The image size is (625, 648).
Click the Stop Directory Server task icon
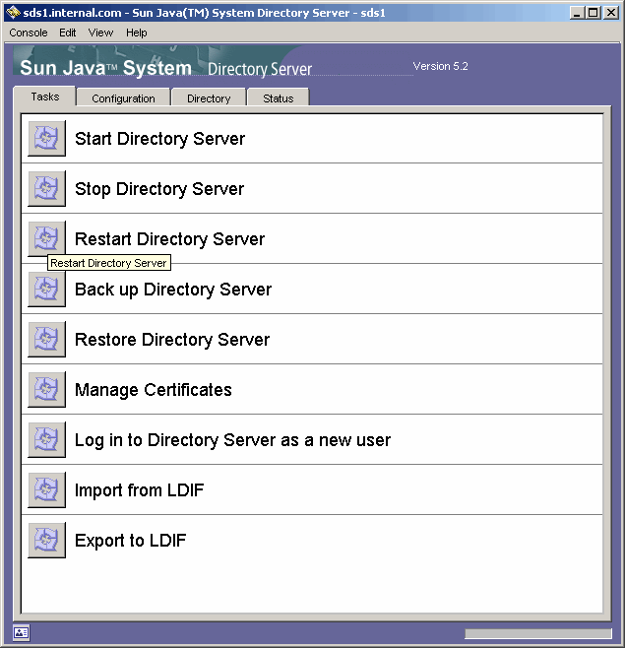(46, 189)
